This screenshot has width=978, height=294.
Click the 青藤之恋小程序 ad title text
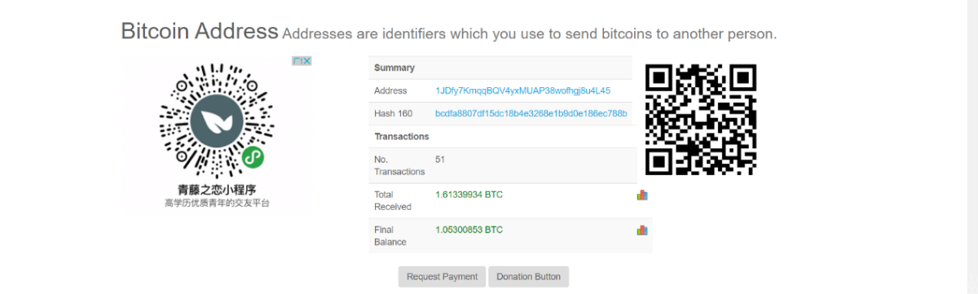pos(217,191)
